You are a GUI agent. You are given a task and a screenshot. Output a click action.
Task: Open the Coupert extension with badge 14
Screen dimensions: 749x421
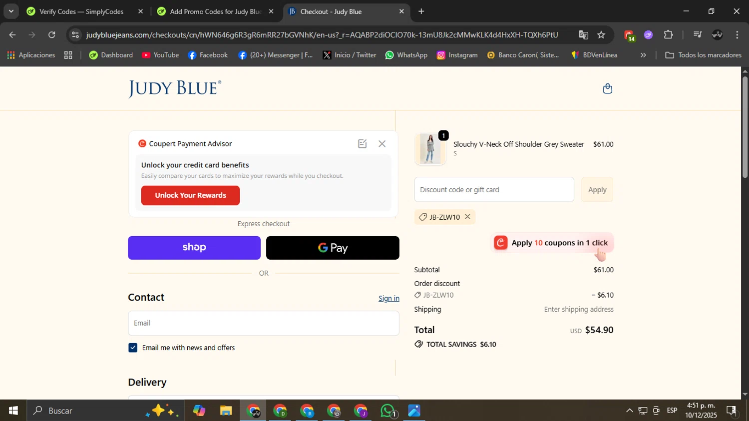point(629,35)
